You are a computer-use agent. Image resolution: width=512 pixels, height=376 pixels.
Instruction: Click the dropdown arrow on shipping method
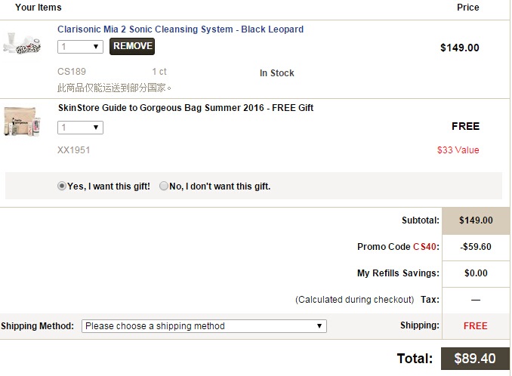pyautogui.click(x=319, y=326)
